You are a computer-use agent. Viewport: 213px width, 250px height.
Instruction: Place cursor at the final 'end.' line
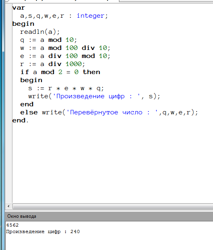pyautogui.click(x=20, y=120)
